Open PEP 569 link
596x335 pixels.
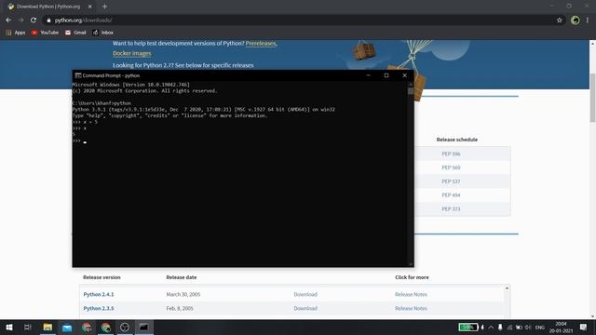click(x=451, y=167)
